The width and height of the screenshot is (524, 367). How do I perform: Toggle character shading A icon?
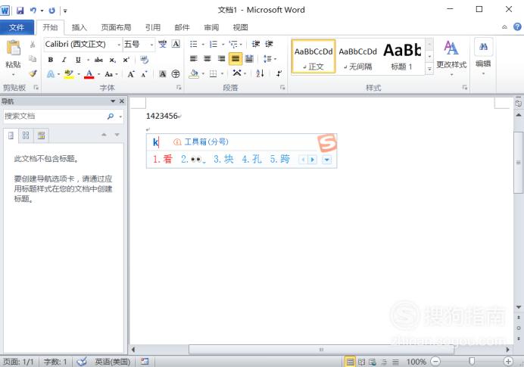point(162,74)
